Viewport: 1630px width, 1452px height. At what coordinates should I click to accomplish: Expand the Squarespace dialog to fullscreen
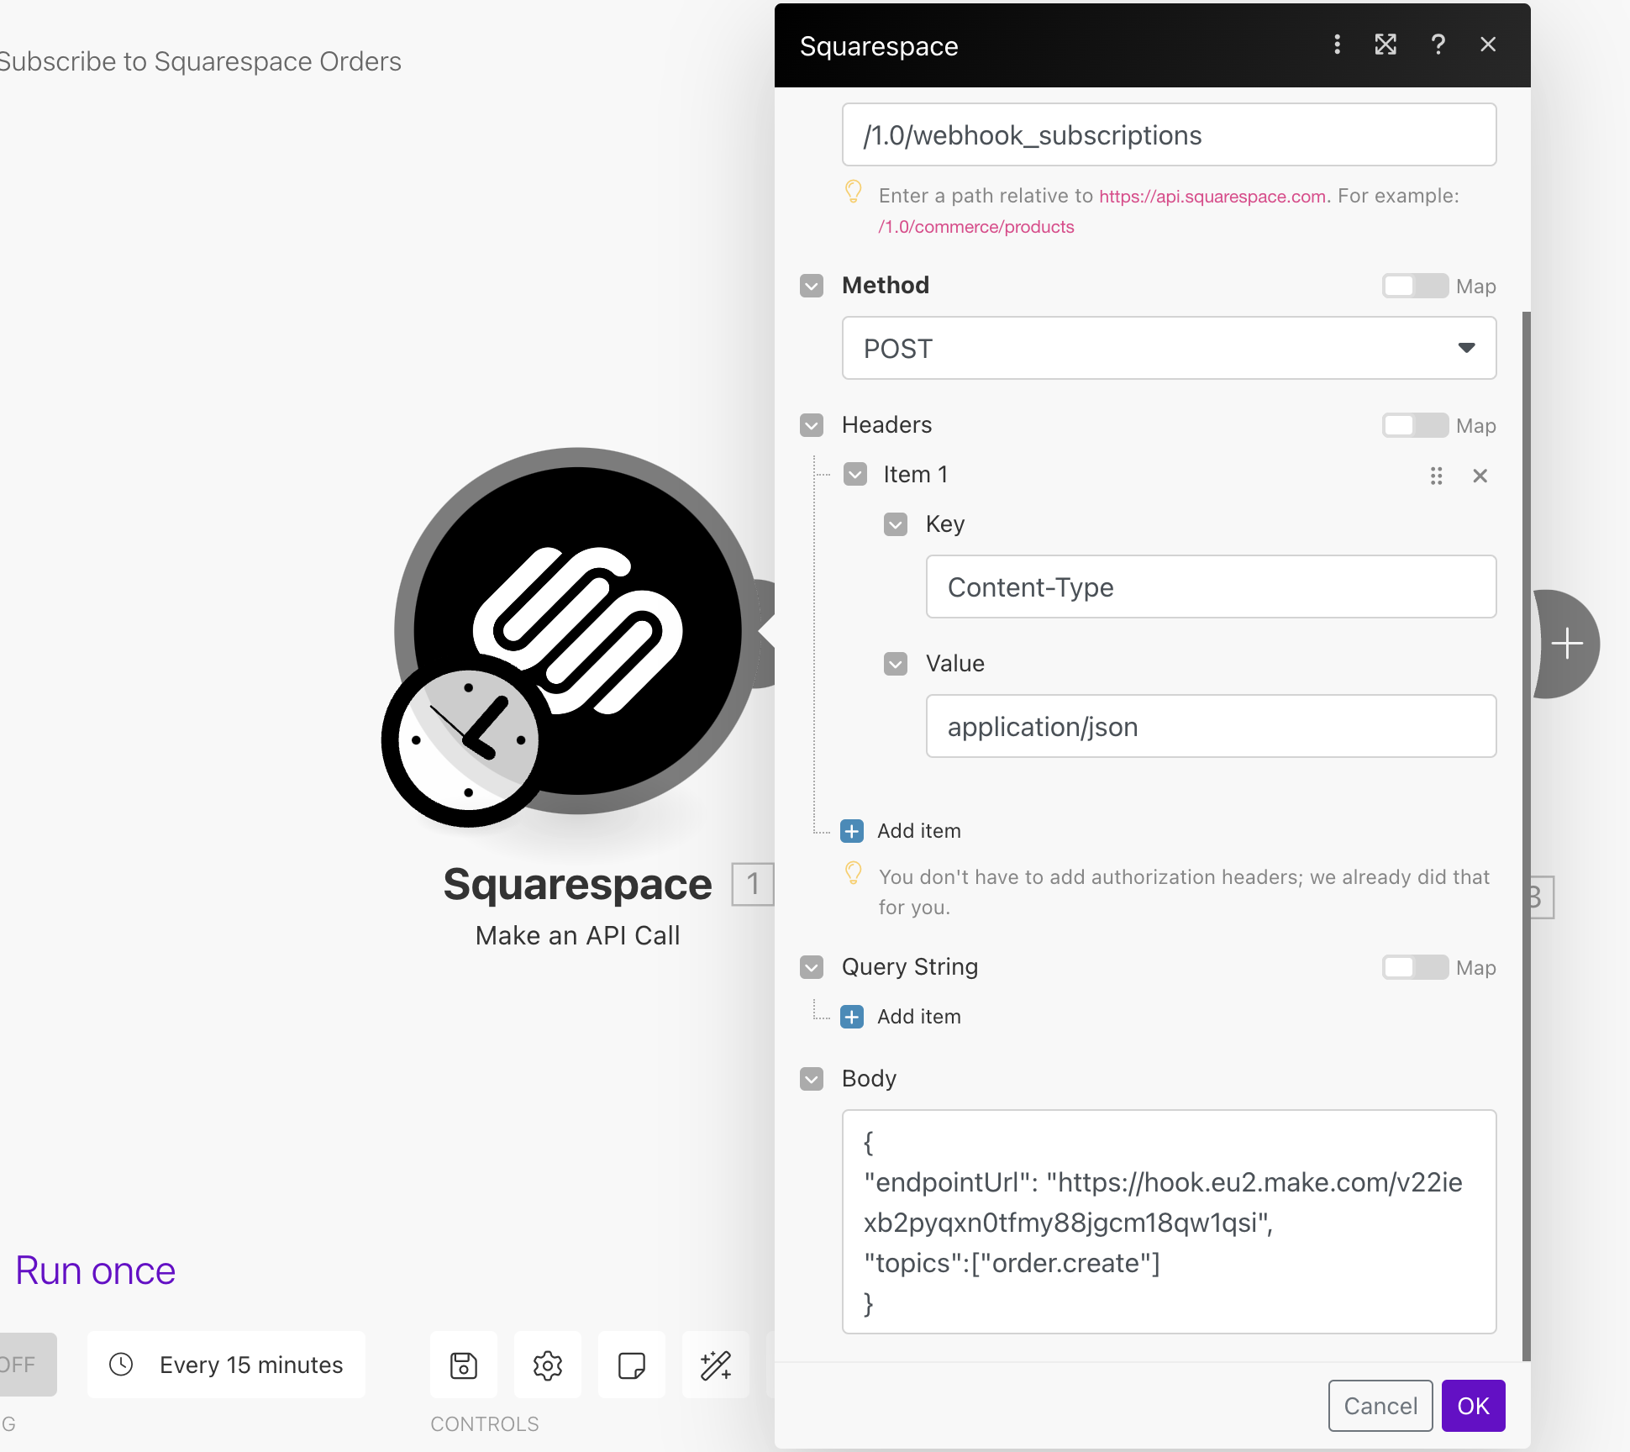1385,45
